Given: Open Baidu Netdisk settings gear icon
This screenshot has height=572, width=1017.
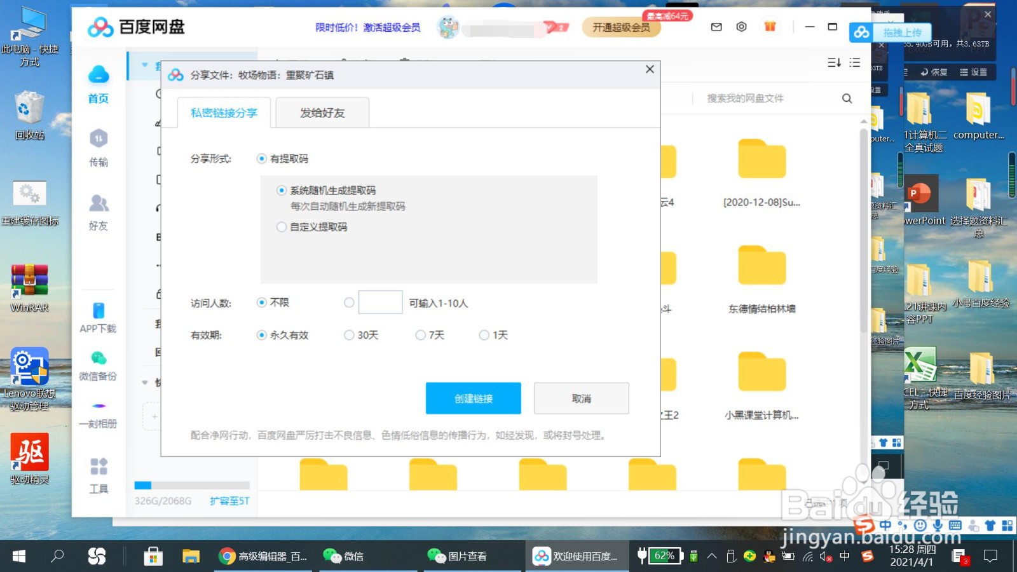Looking at the screenshot, I should (x=741, y=27).
